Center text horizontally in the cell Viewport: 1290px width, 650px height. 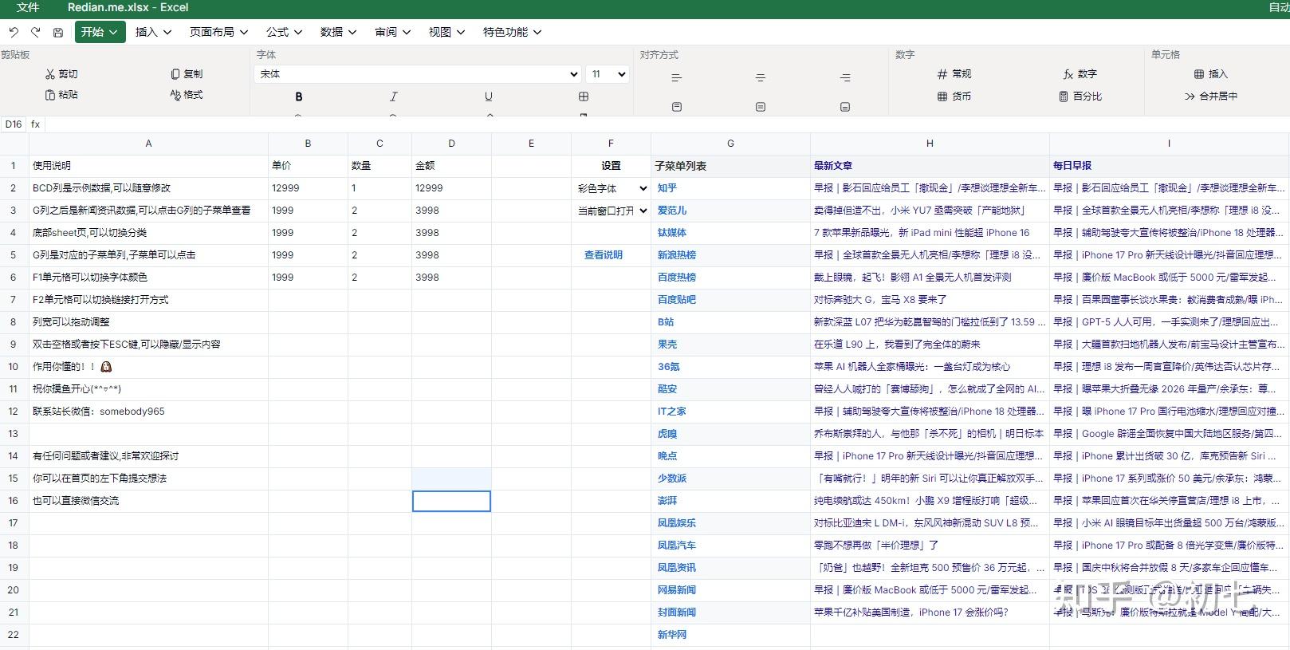tap(761, 77)
